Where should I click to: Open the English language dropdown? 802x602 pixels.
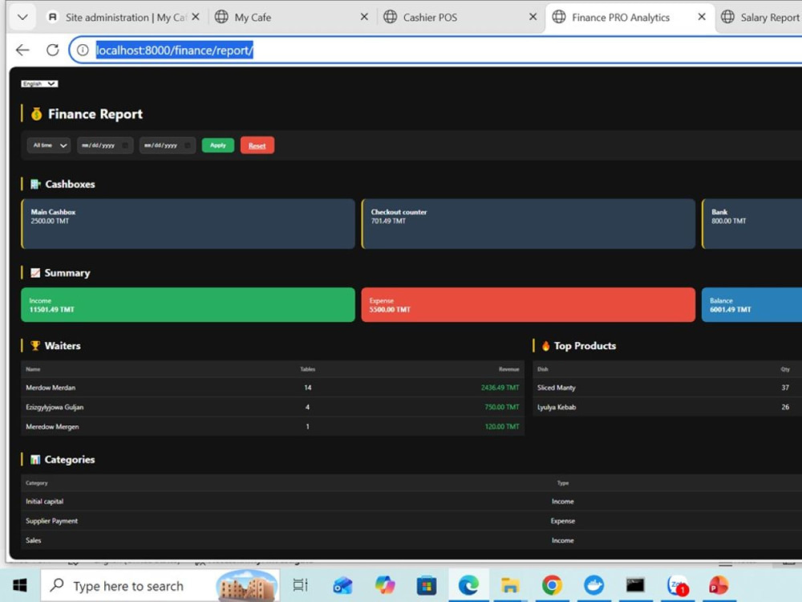(x=39, y=83)
